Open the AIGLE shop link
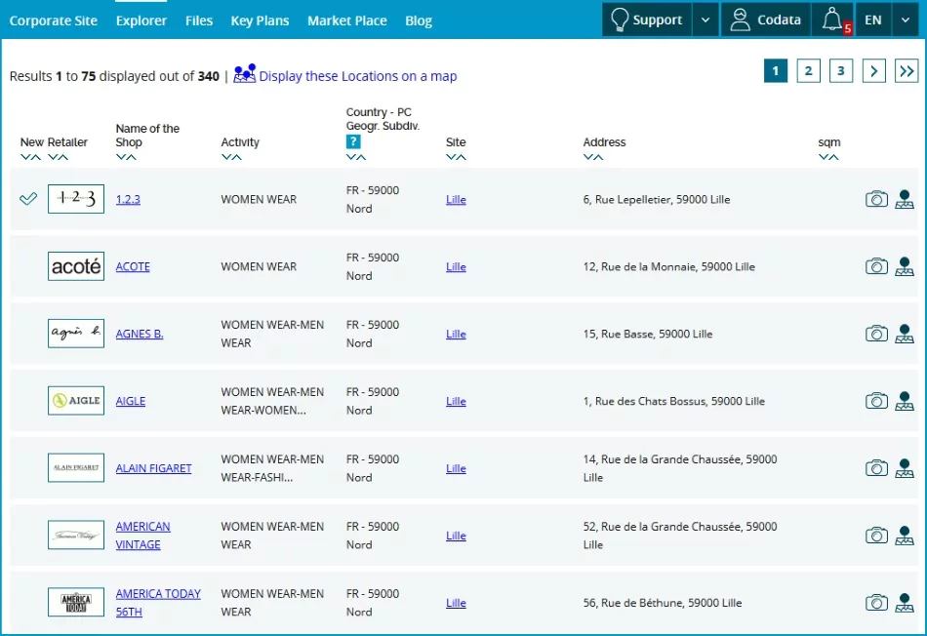Viewport: 927px width, 636px height. (131, 401)
